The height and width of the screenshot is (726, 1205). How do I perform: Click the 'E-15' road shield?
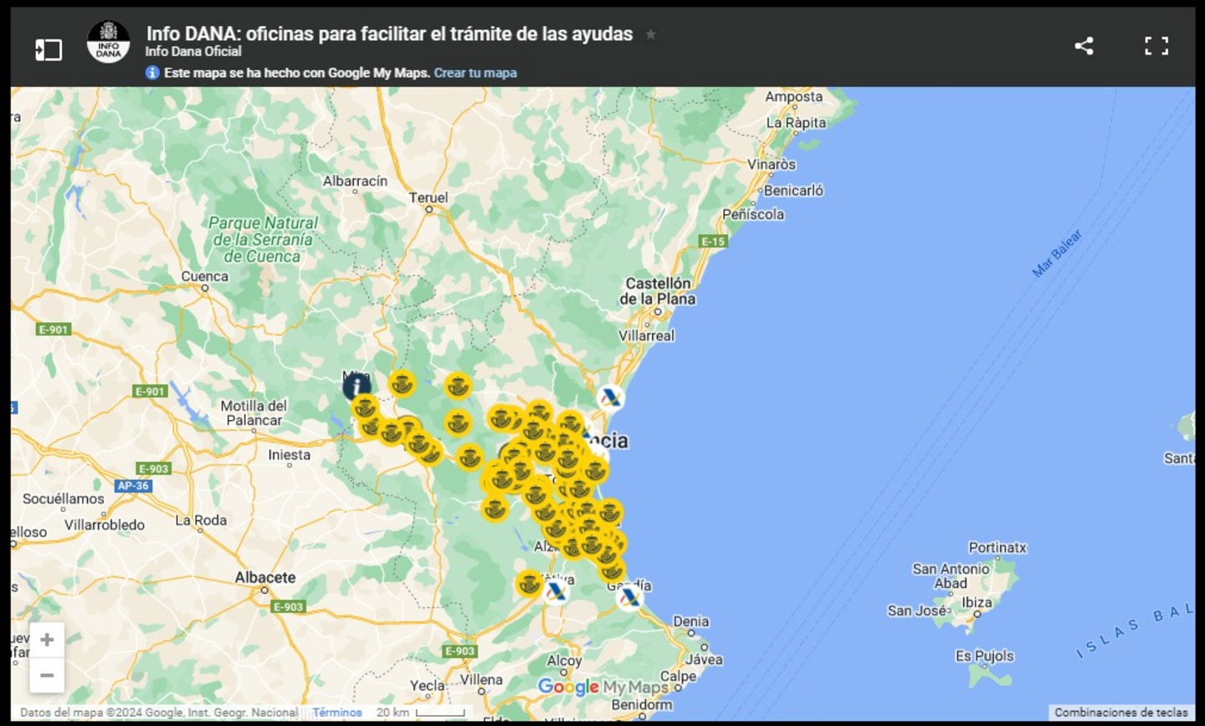pos(713,241)
